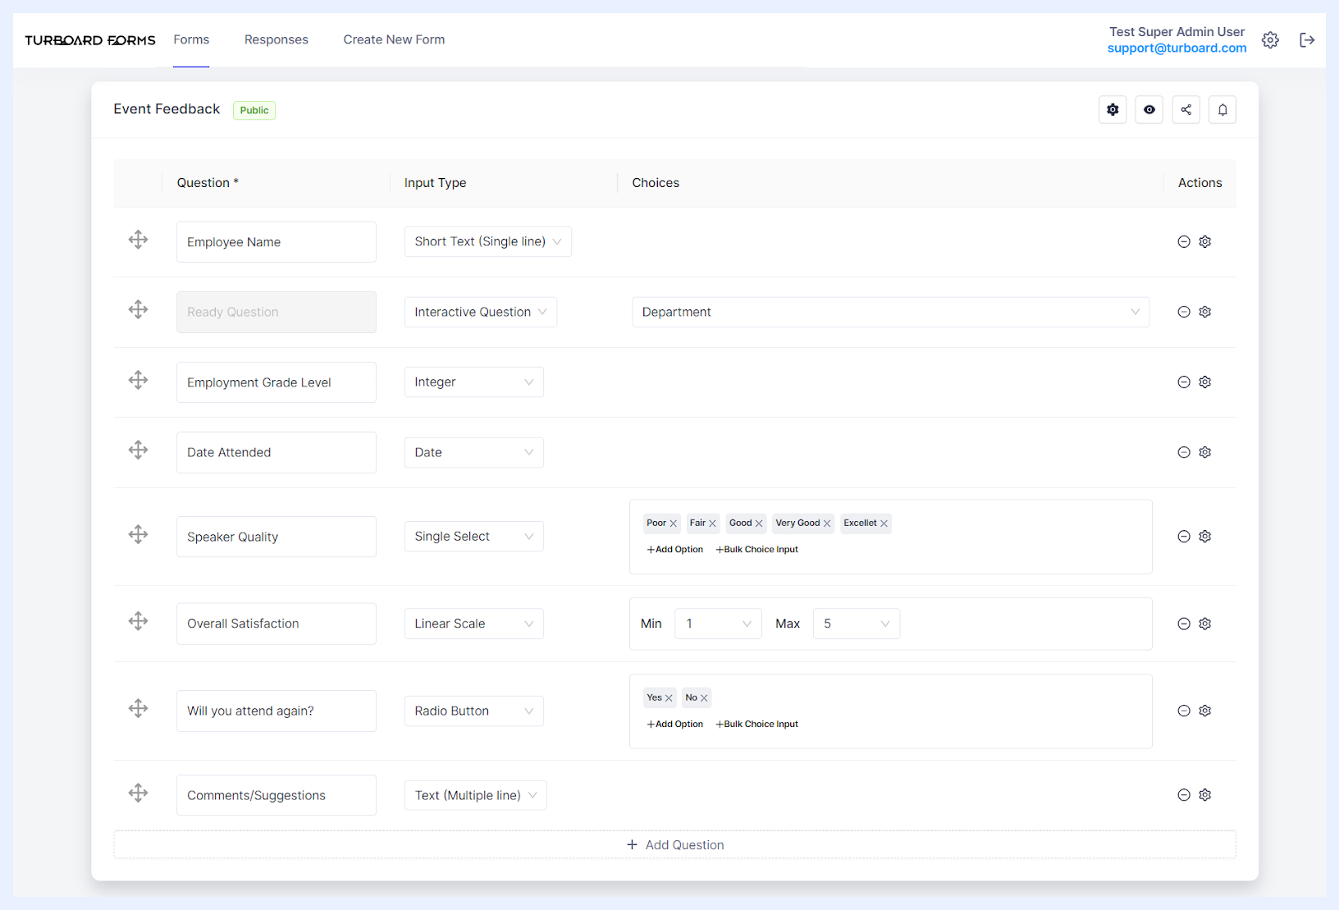Viewport: 1339px width, 910px height.
Task: Remove the Comments/Suggestions question via minus icon
Action: pyautogui.click(x=1184, y=795)
